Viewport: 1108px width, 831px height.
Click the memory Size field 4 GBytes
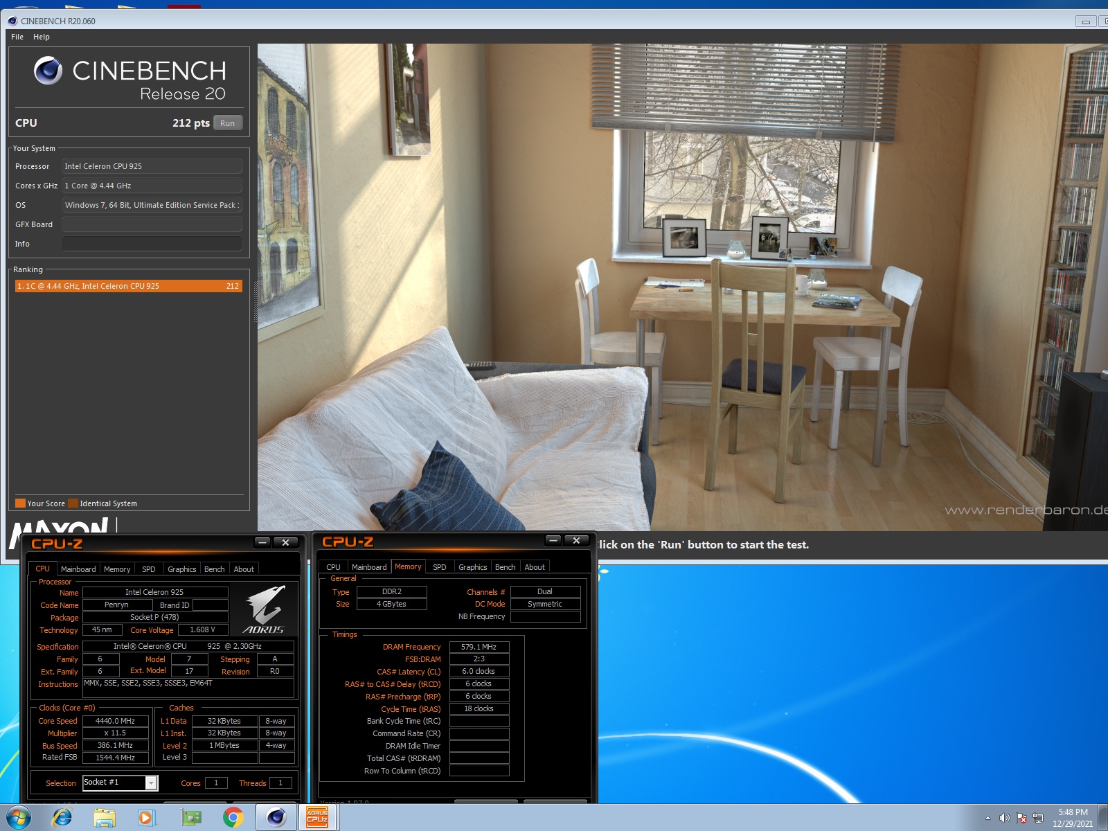point(392,605)
